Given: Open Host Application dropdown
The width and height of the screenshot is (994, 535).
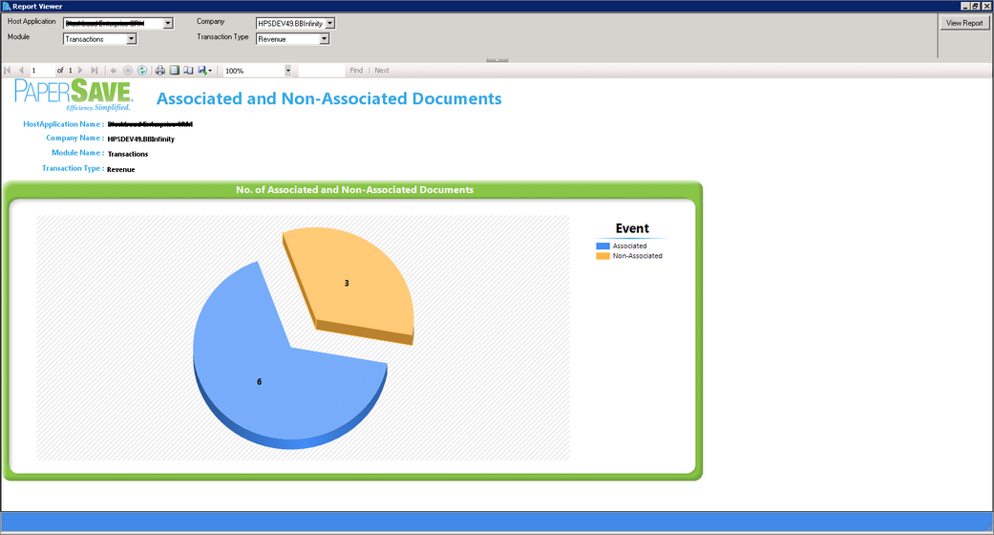Looking at the screenshot, I should click(168, 24).
